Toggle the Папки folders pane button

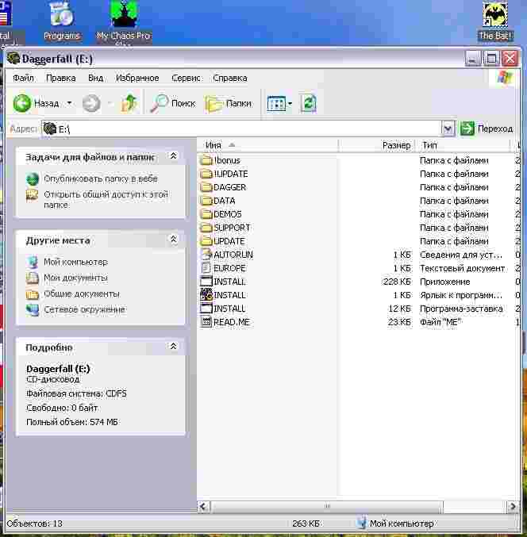click(x=229, y=103)
